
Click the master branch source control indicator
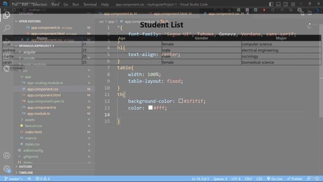tap(14, 178)
